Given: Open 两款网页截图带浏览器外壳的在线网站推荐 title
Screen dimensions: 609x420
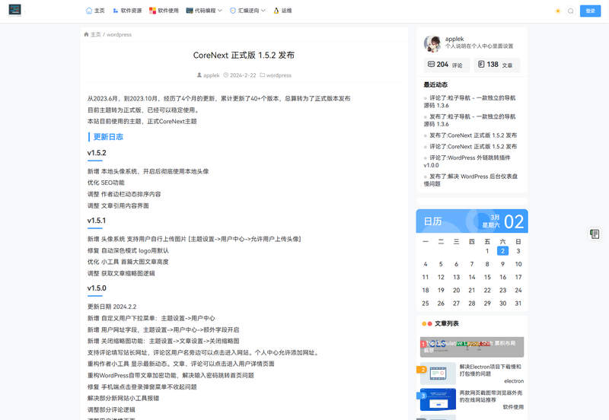Looking at the screenshot, I should pyautogui.click(x=490, y=396).
